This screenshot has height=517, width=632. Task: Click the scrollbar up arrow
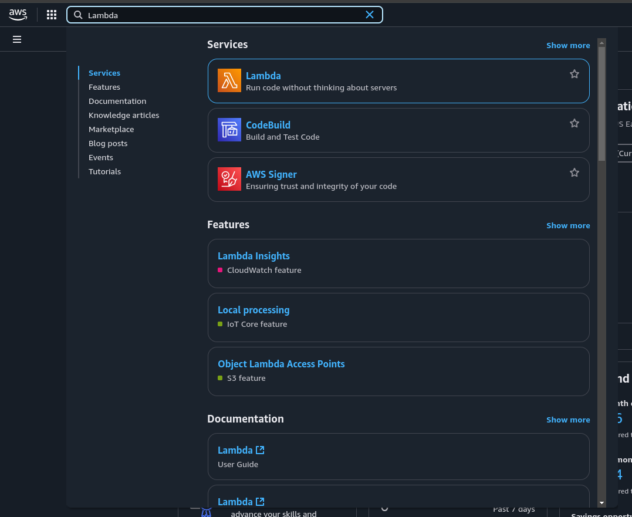pos(601,43)
